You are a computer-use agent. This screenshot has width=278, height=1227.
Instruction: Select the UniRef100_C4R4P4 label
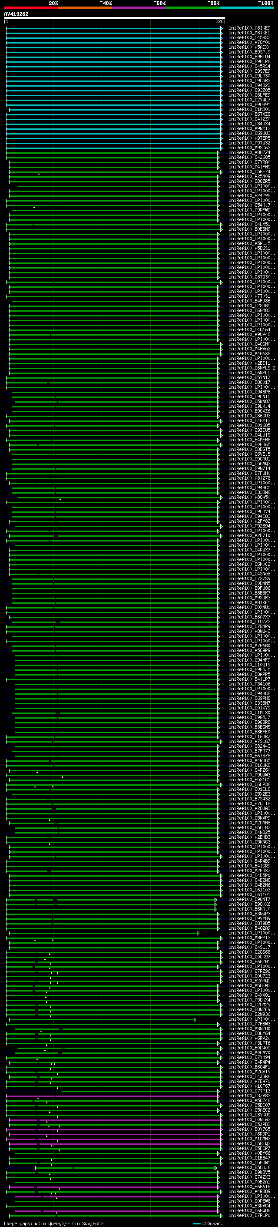pos(249,1062)
